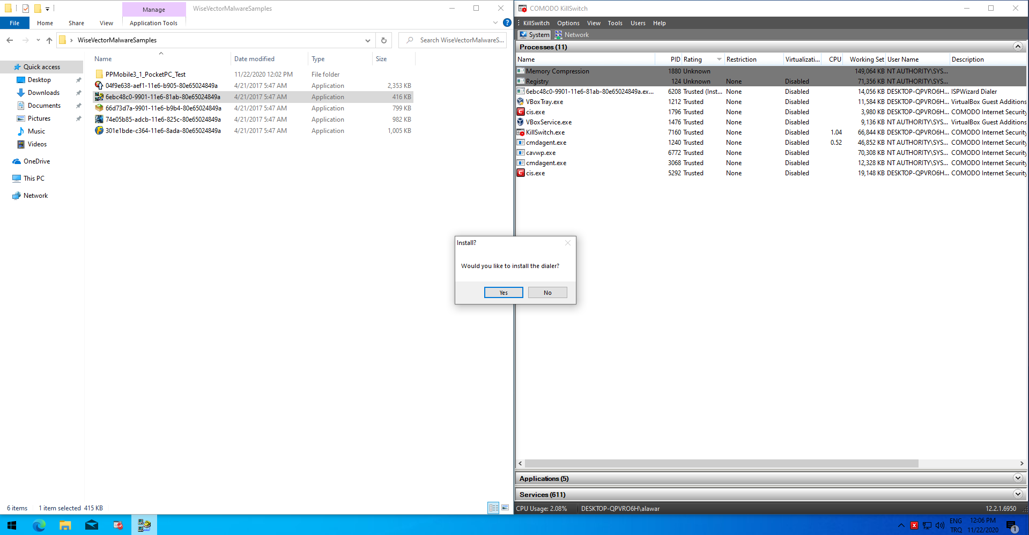1029x535 pixels.
Task: Expand the Services (611) panel
Action: 1018,494
